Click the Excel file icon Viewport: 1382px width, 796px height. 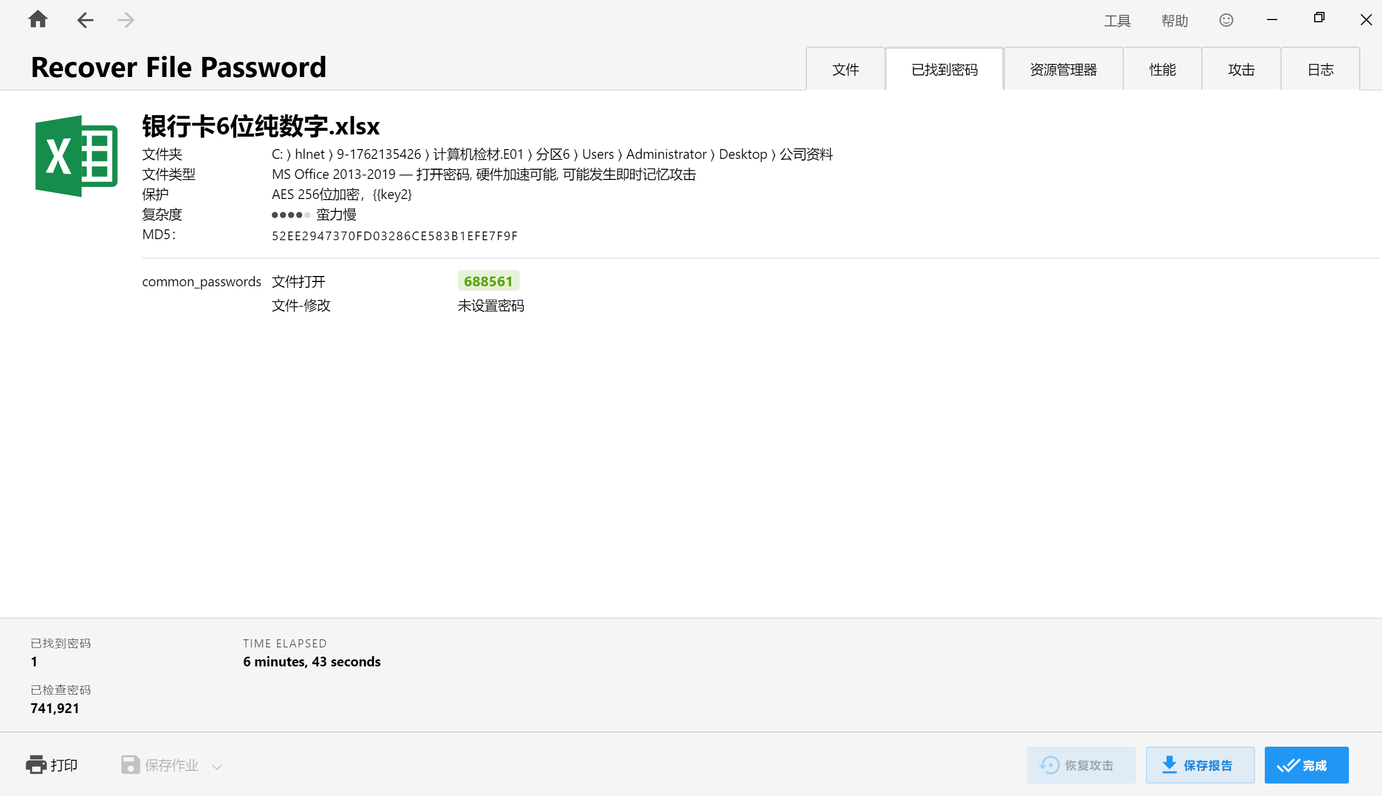click(x=76, y=156)
